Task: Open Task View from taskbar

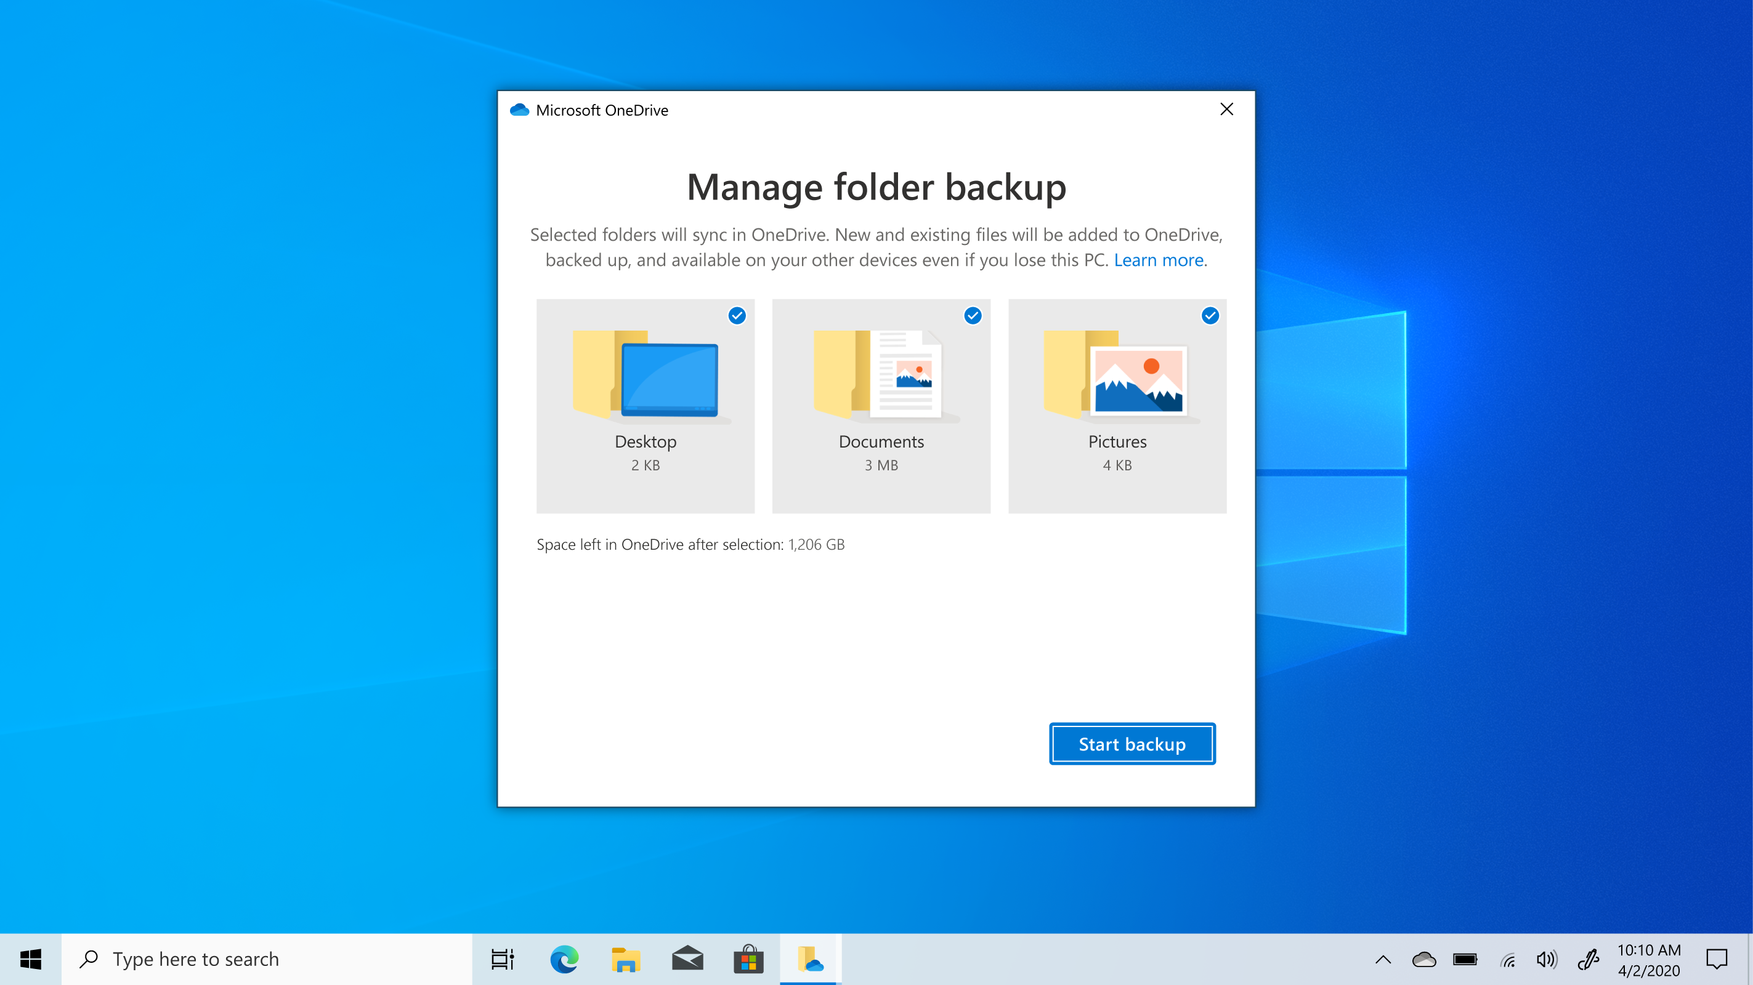Action: 502,959
